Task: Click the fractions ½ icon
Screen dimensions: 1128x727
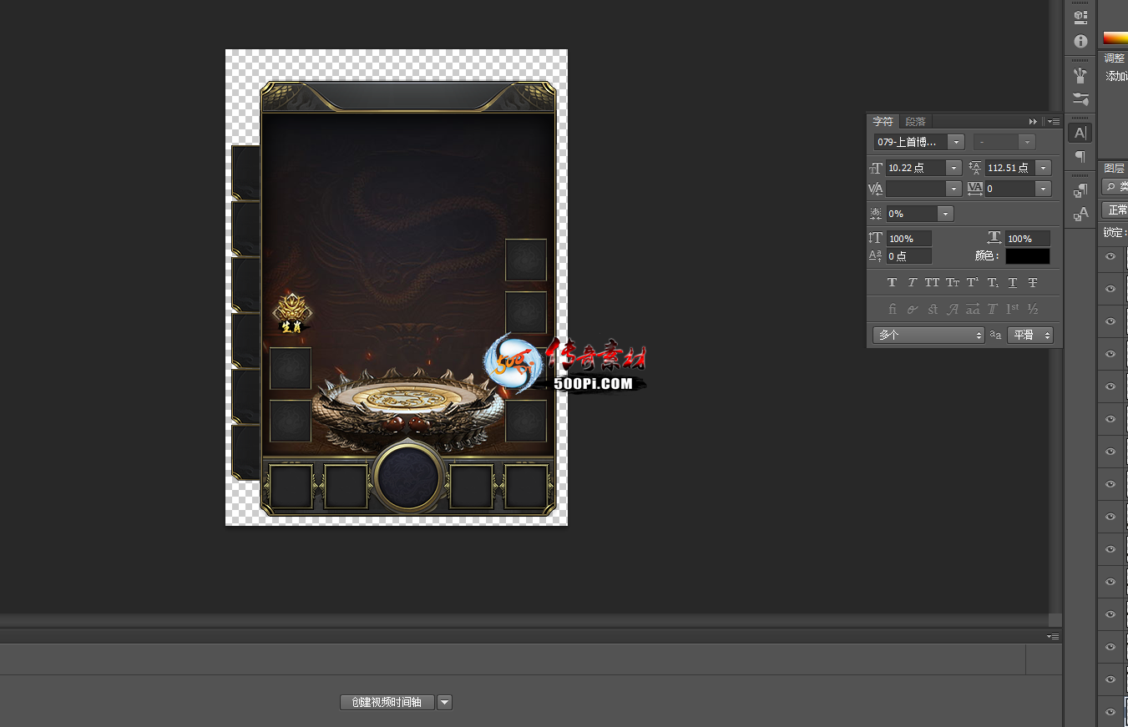Action: [x=1033, y=309]
